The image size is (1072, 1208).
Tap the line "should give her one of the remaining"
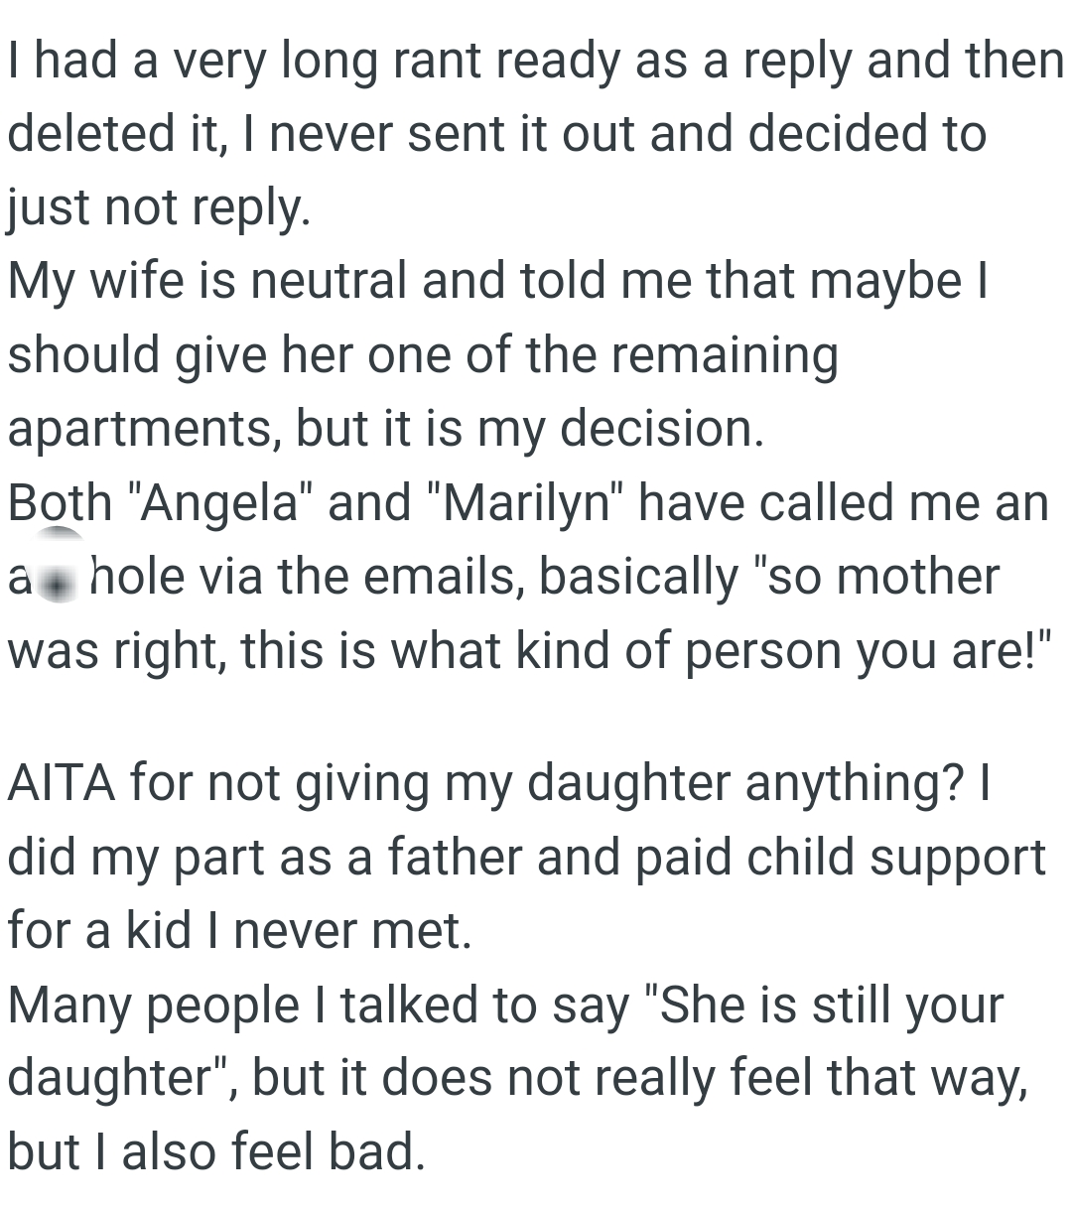(x=423, y=354)
